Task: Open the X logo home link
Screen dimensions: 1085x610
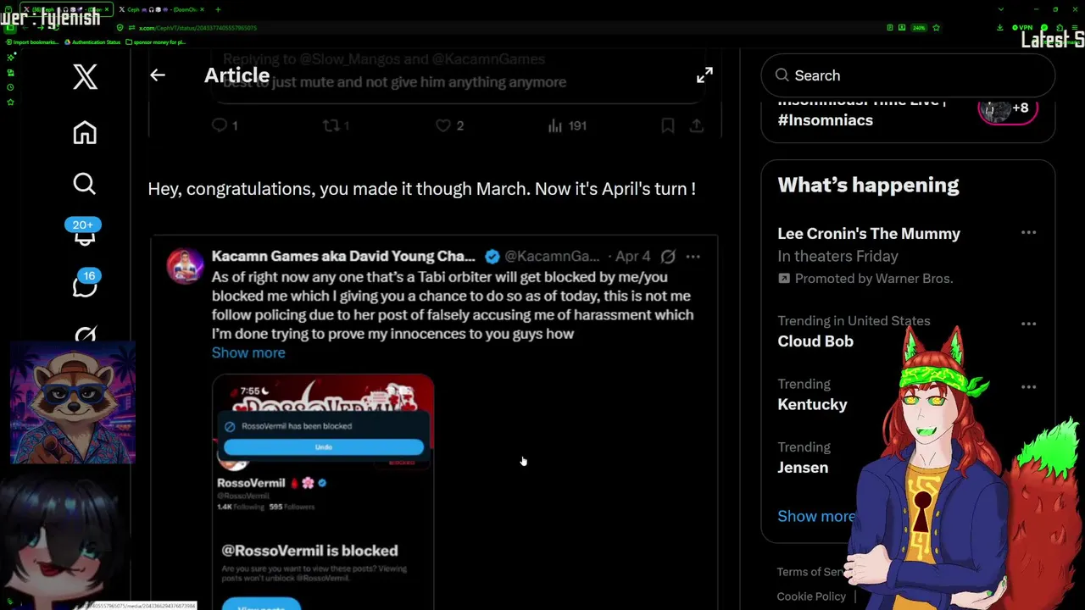Action: pyautogui.click(x=85, y=76)
